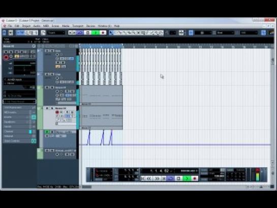Toggle Record Enable in the Inspector
This screenshot has width=277, height=208.
pos(6,57)
